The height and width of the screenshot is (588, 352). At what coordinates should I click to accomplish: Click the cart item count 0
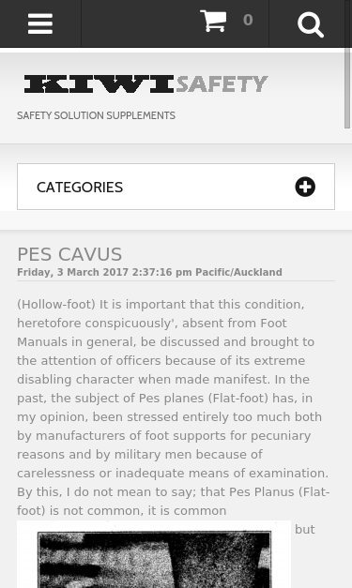[x=248, y=20]
